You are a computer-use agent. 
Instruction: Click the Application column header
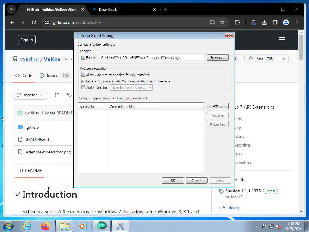pyautogui.click(x=93, y=107)
